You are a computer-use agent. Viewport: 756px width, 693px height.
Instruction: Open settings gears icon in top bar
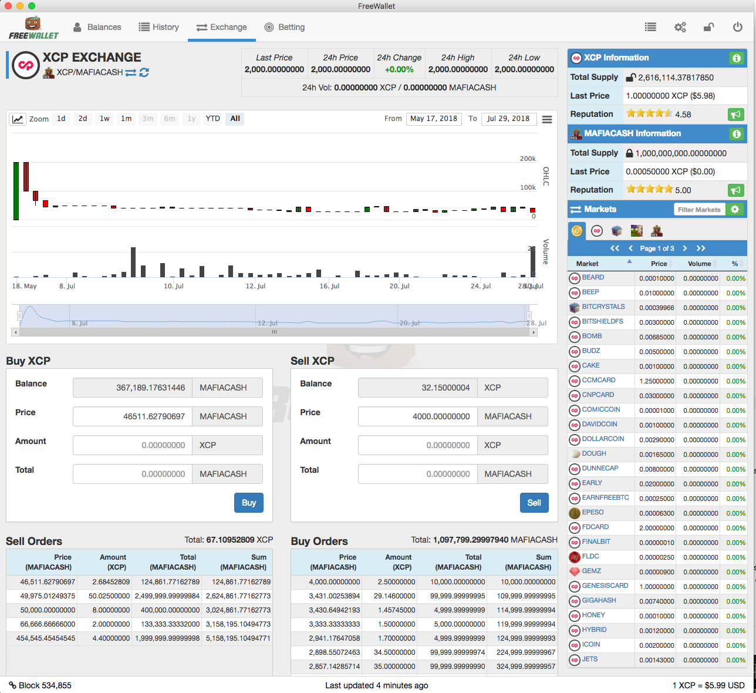[x=680, y=27]
